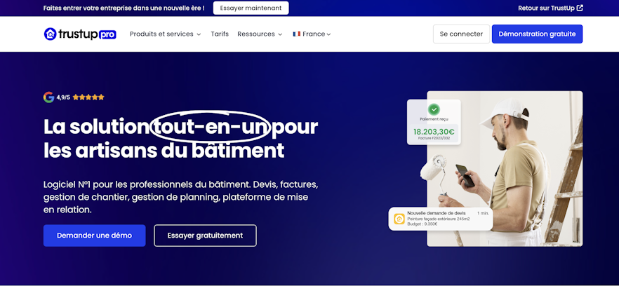Screen dimensions: 619x286
Task: Click the Paiement reçu 18.203,30€ card
Action: point(434,122)
